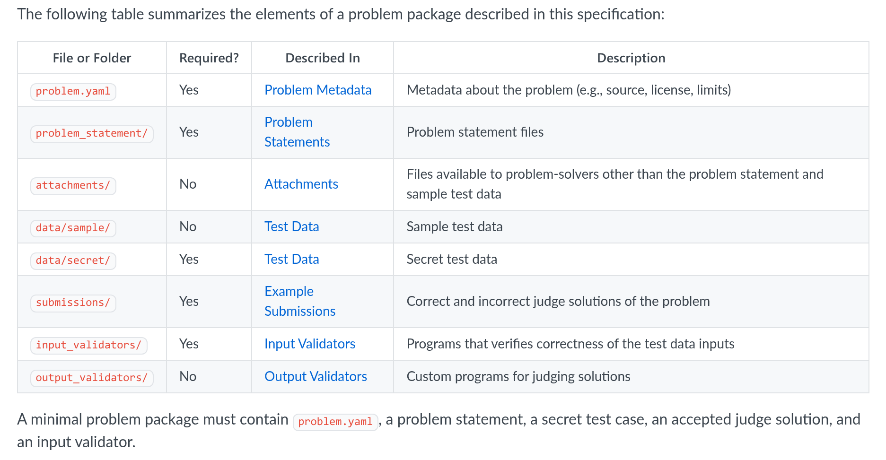
Task: Visit the Output Validators link
Action: pos(316,376)
